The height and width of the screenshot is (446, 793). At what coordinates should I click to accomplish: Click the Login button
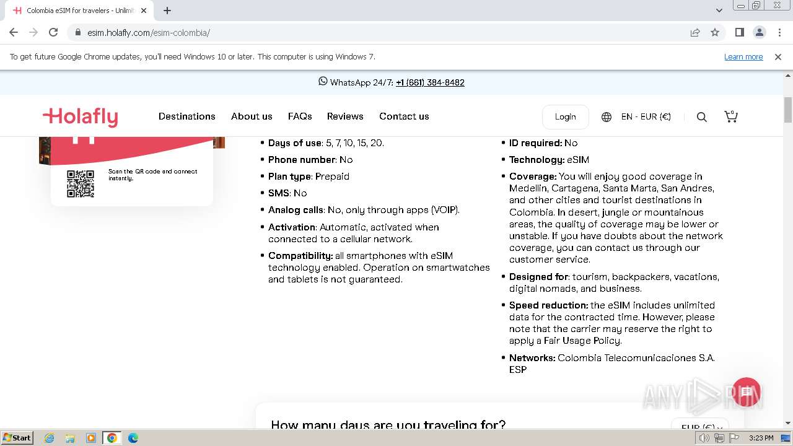coord(565,116)
